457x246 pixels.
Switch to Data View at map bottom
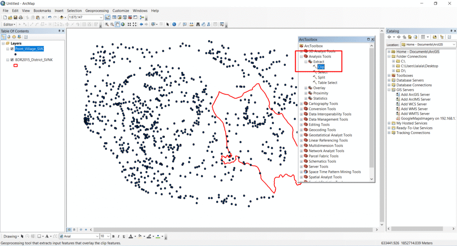point(69,229)
